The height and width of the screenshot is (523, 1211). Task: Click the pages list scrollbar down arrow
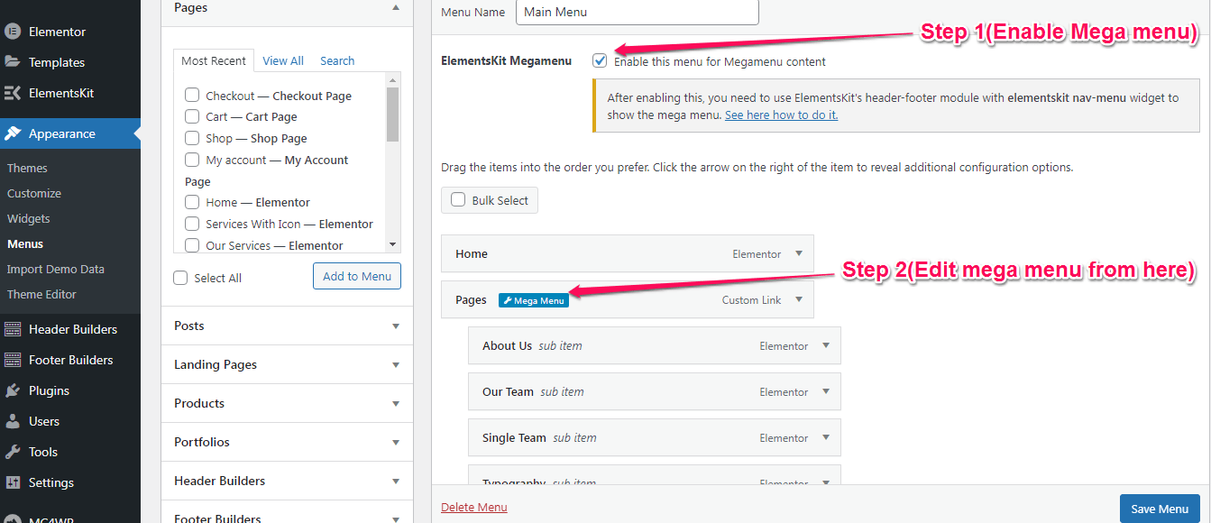point(392,244)
